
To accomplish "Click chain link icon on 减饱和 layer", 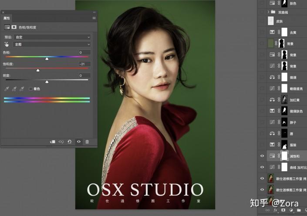I will click(x=279, y=156).
